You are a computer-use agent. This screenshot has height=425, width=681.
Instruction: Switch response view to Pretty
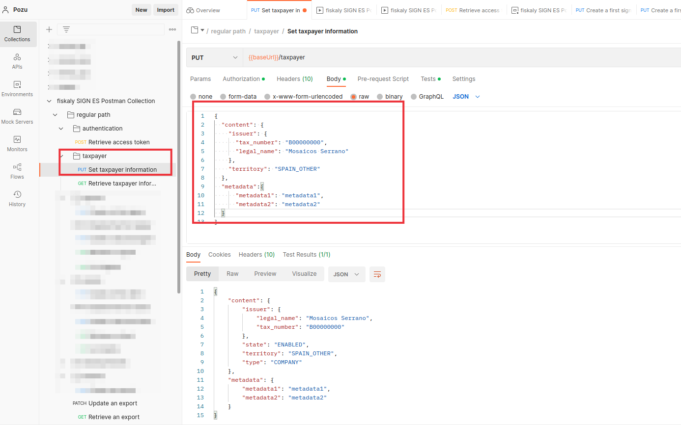point(202,274)
